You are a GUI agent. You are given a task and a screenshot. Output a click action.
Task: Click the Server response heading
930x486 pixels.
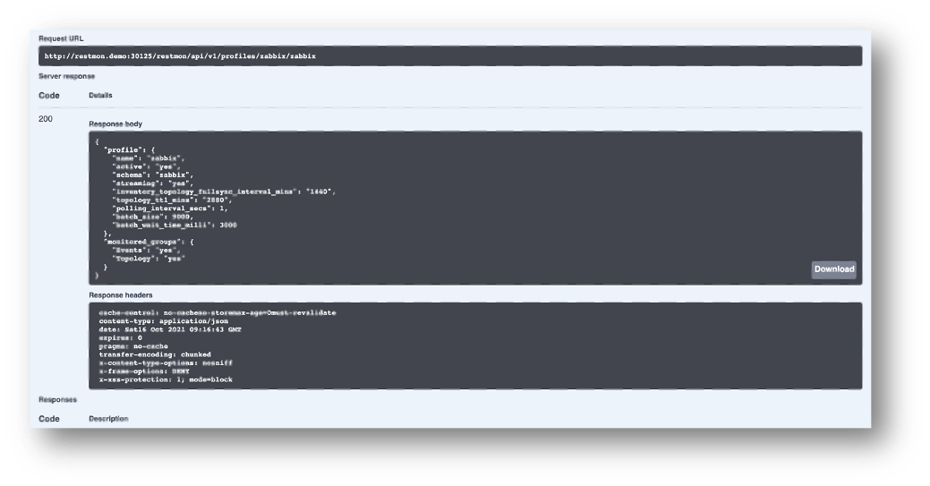pyautogui.click(x=66, y=76)
